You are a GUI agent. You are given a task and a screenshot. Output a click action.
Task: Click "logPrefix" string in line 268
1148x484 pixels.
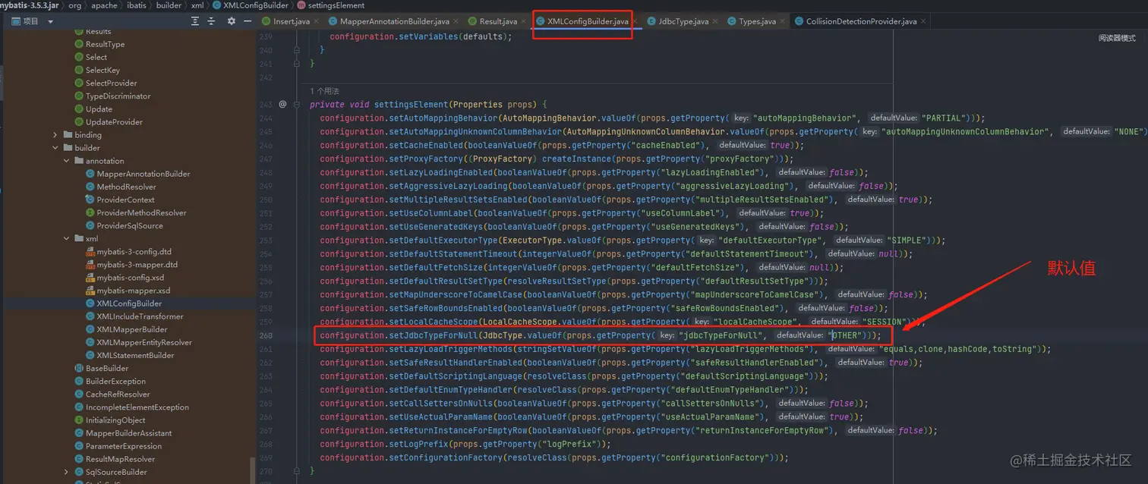[570, 444]
